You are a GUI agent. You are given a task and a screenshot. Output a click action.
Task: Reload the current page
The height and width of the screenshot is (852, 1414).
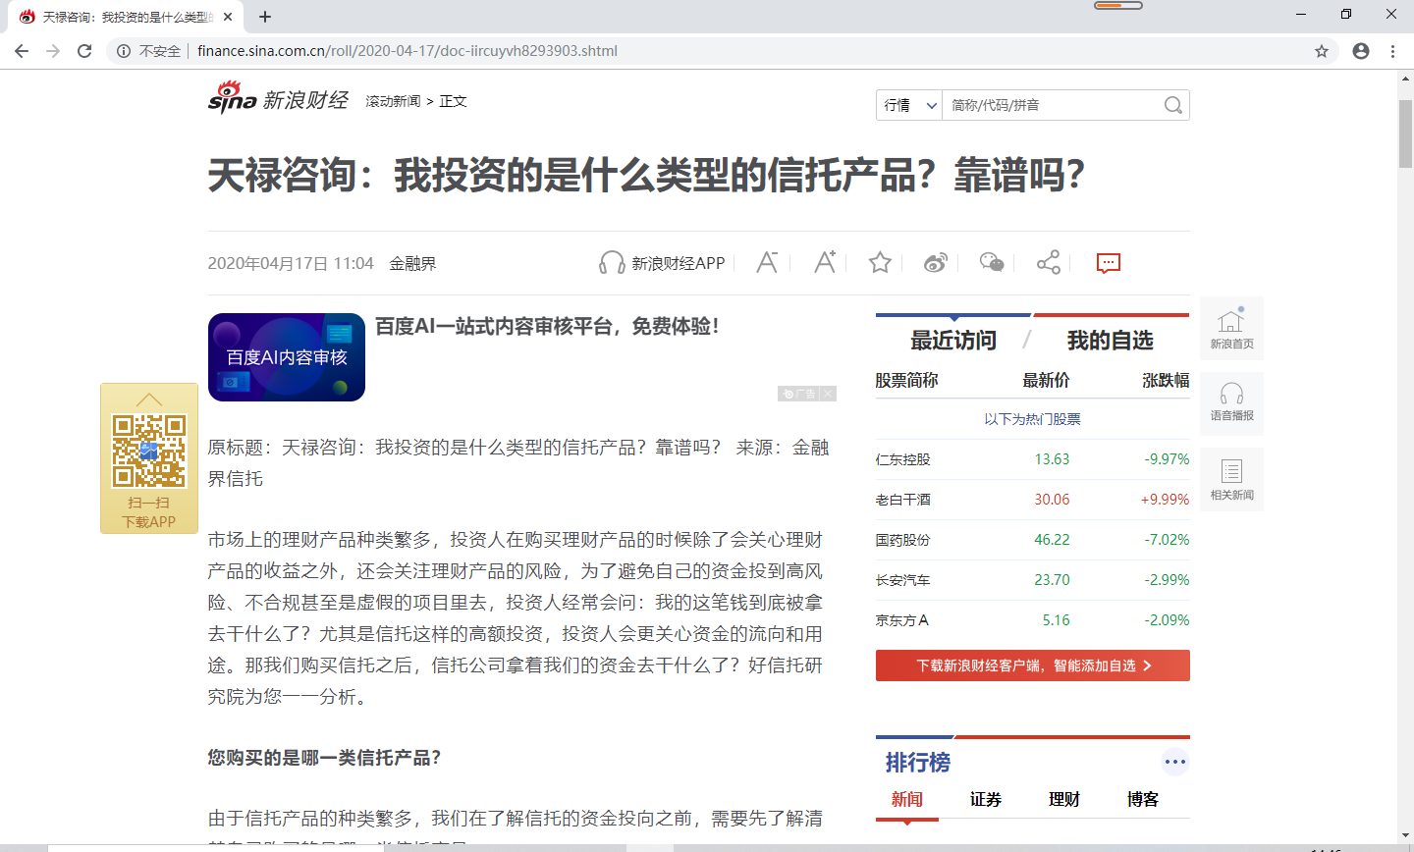84,51
